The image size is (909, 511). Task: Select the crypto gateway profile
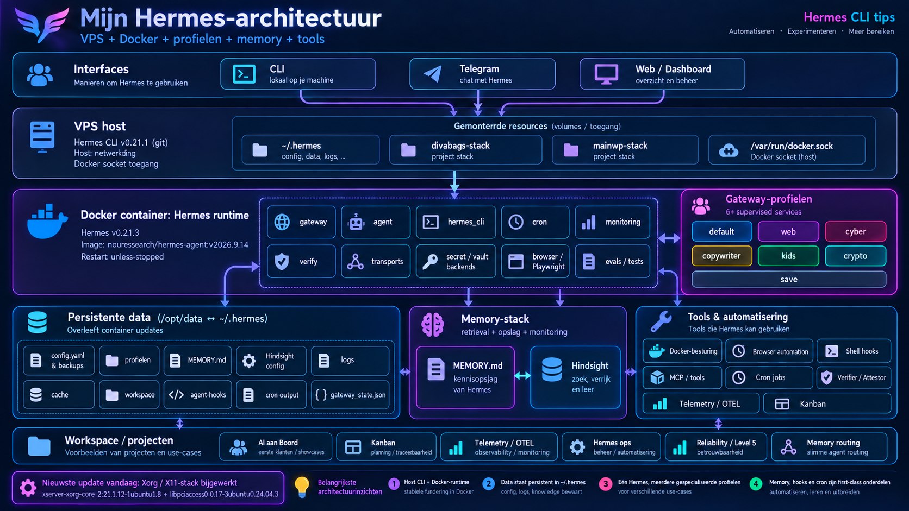pos(855,256)
